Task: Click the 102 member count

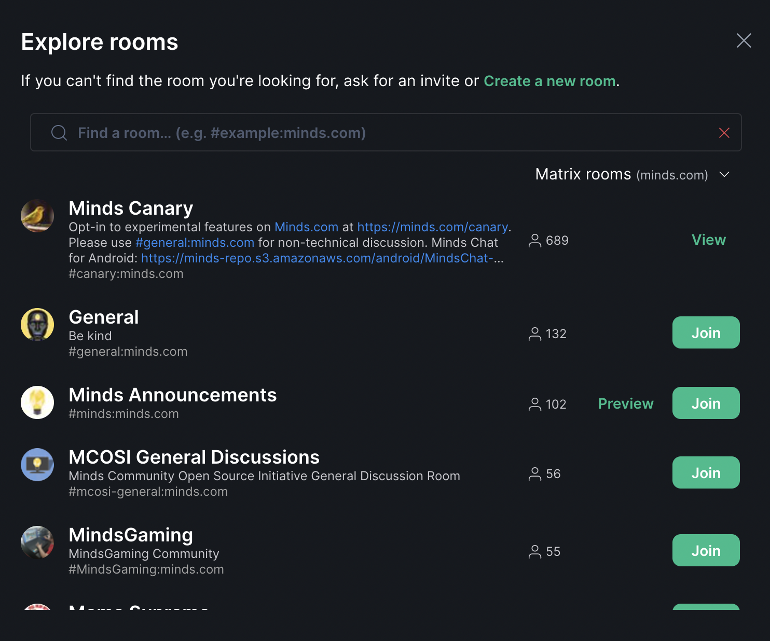Action: [x=556, y=405]
